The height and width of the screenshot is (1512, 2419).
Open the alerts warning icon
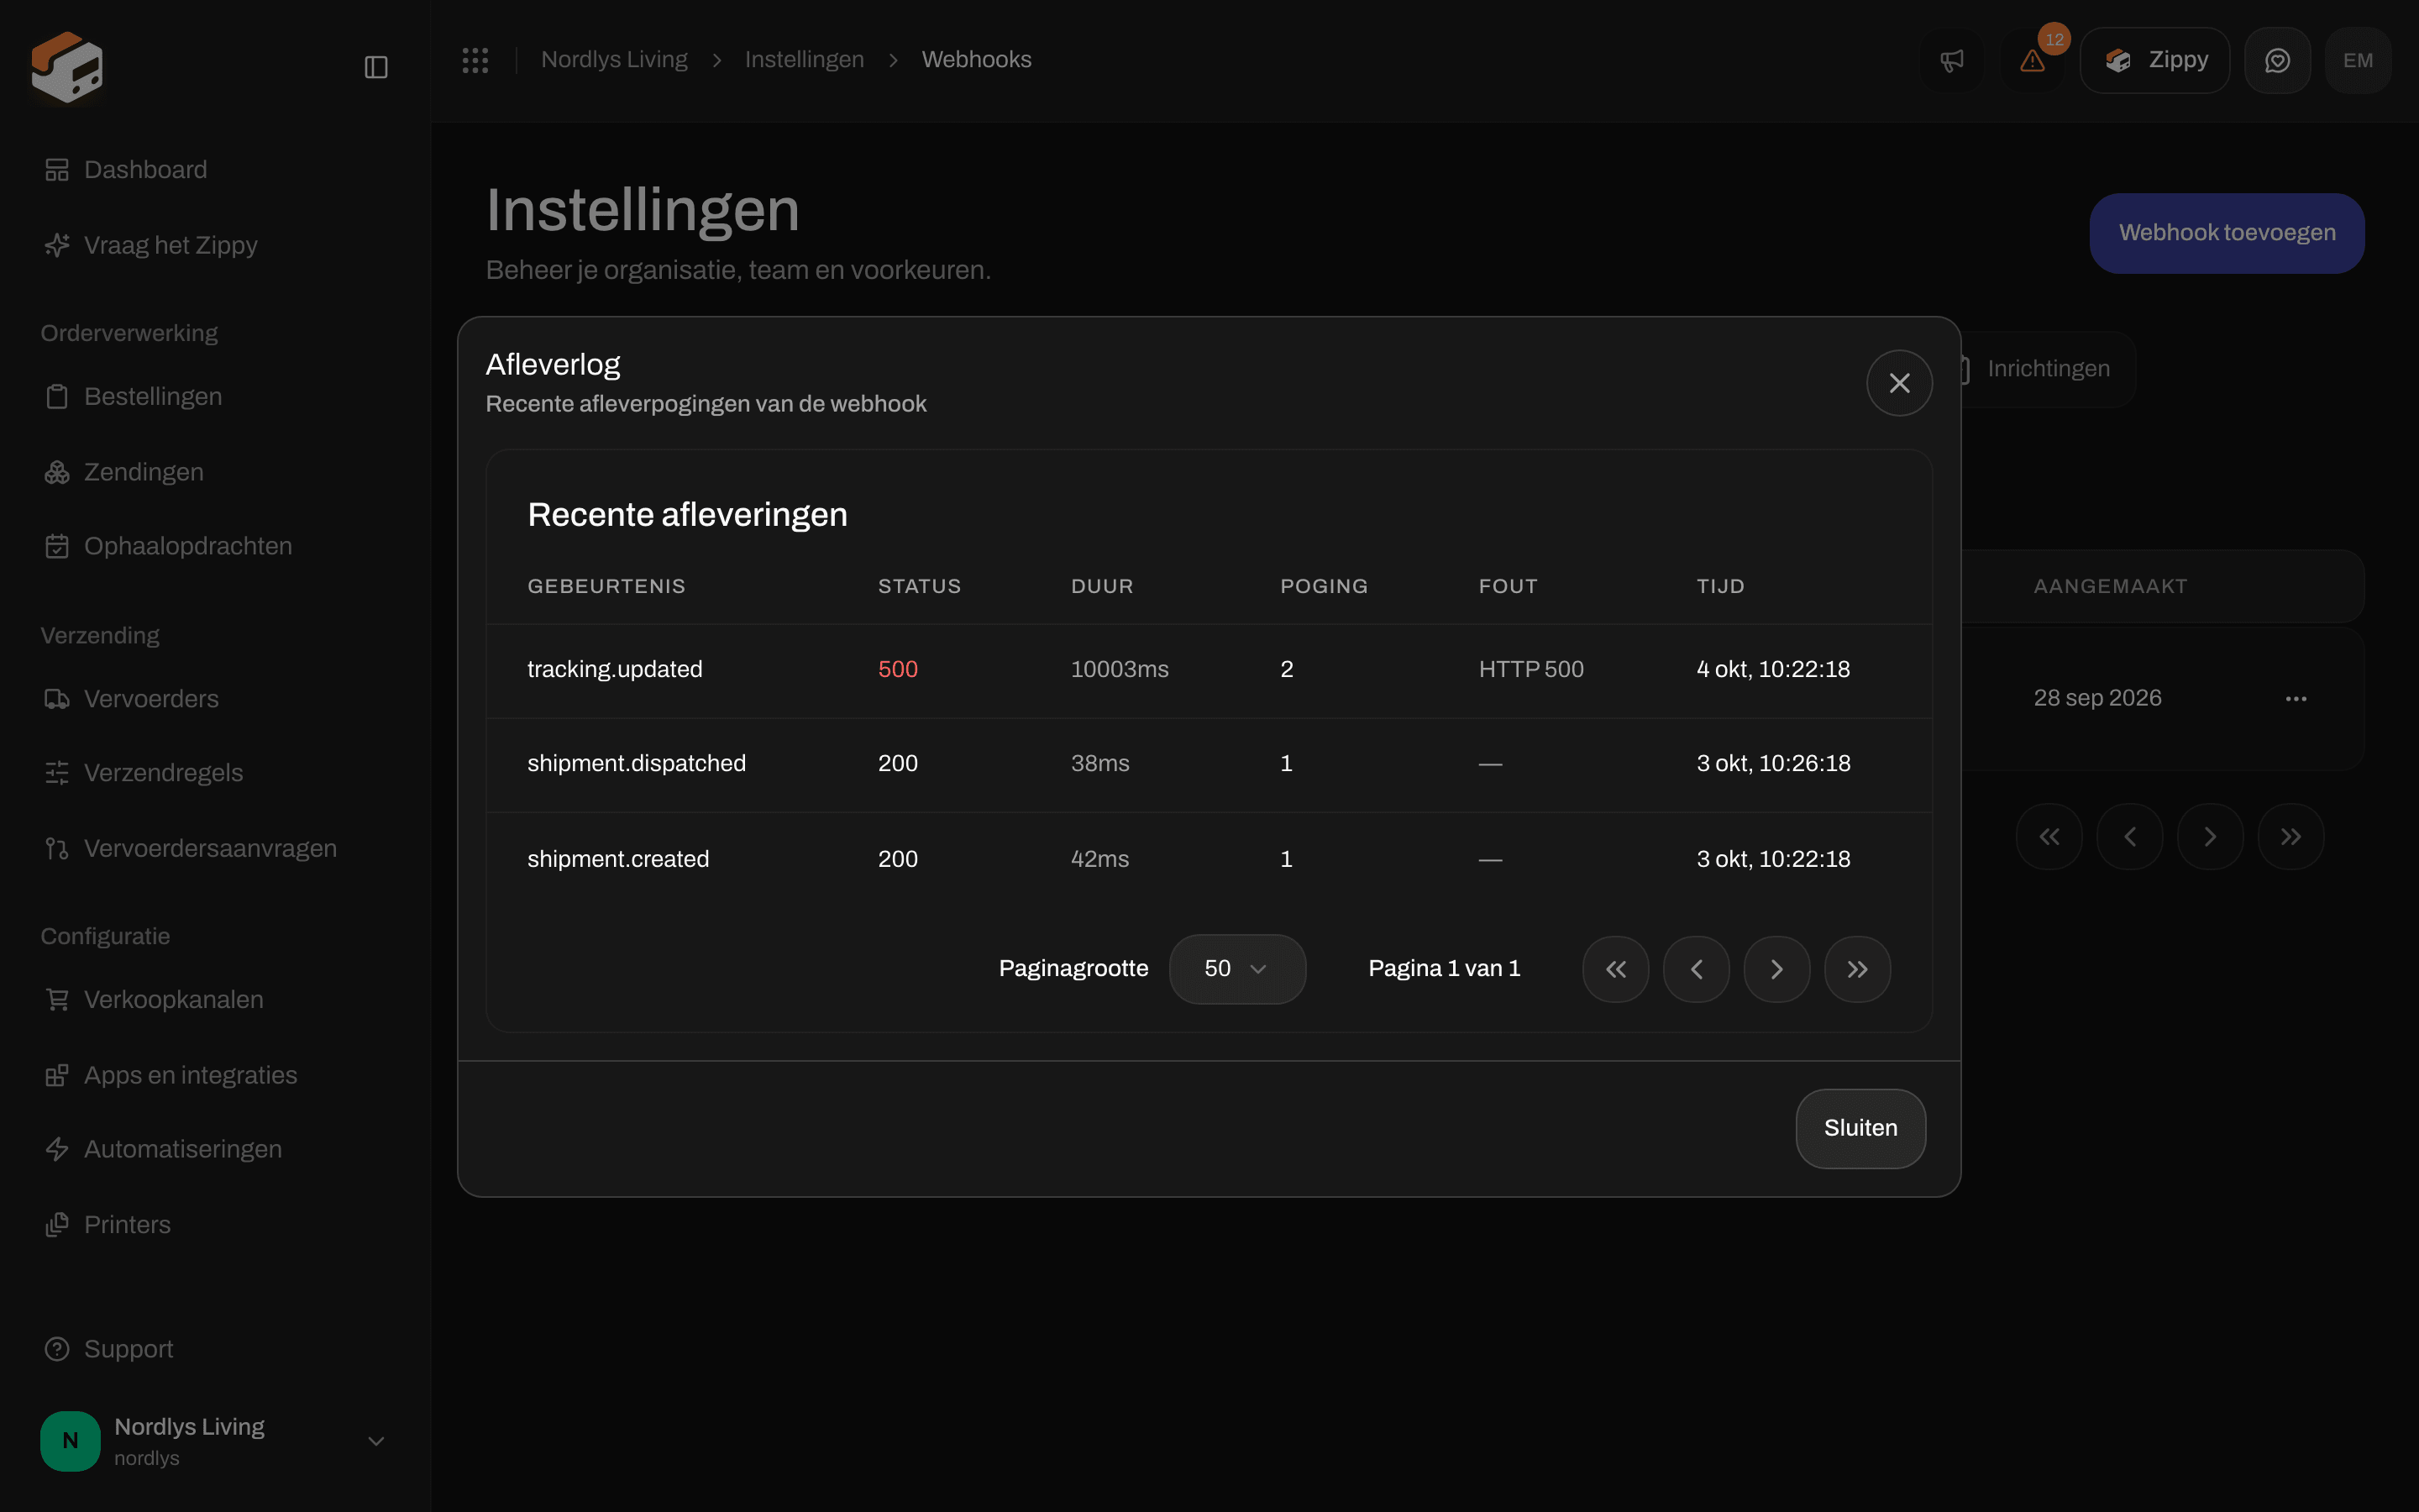click(x=2032, y=61)
